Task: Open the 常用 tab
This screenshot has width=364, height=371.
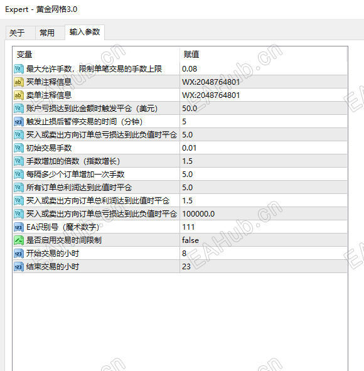Action: click(50, 33)
